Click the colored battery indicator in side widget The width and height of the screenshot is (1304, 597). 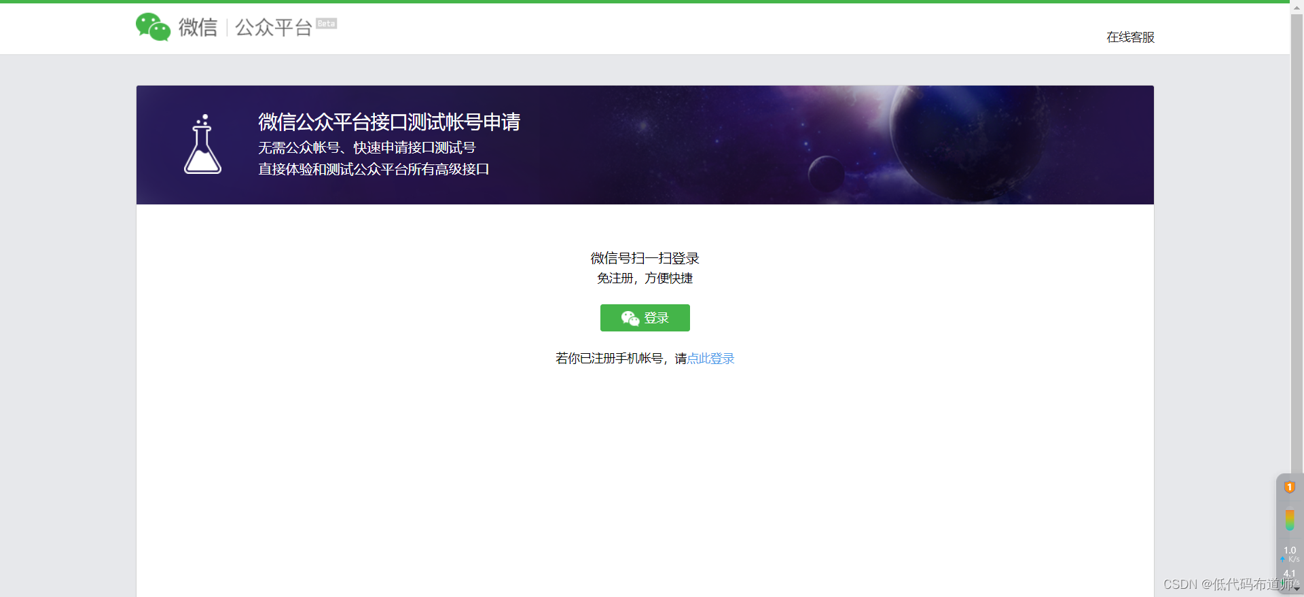pos(1289,520)
